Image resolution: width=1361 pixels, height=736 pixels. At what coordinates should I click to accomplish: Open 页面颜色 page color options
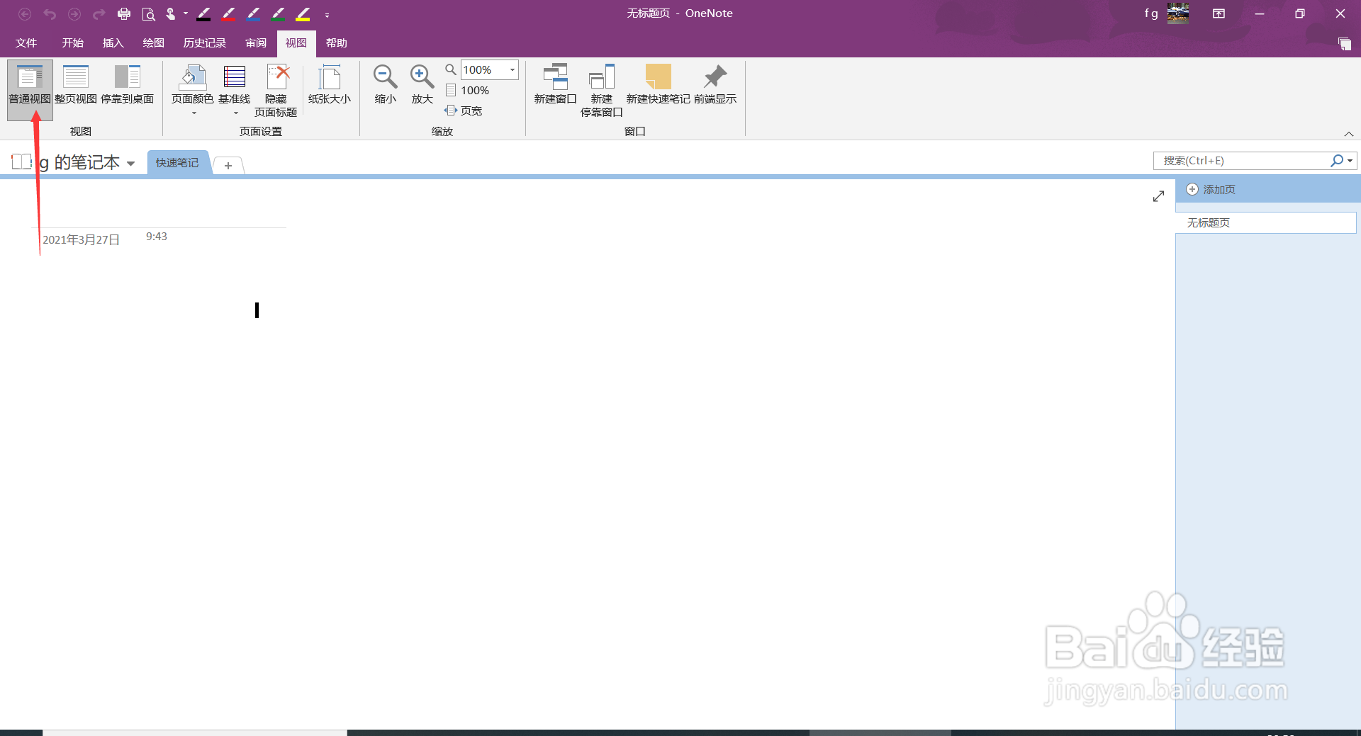[x=193, y=89]
